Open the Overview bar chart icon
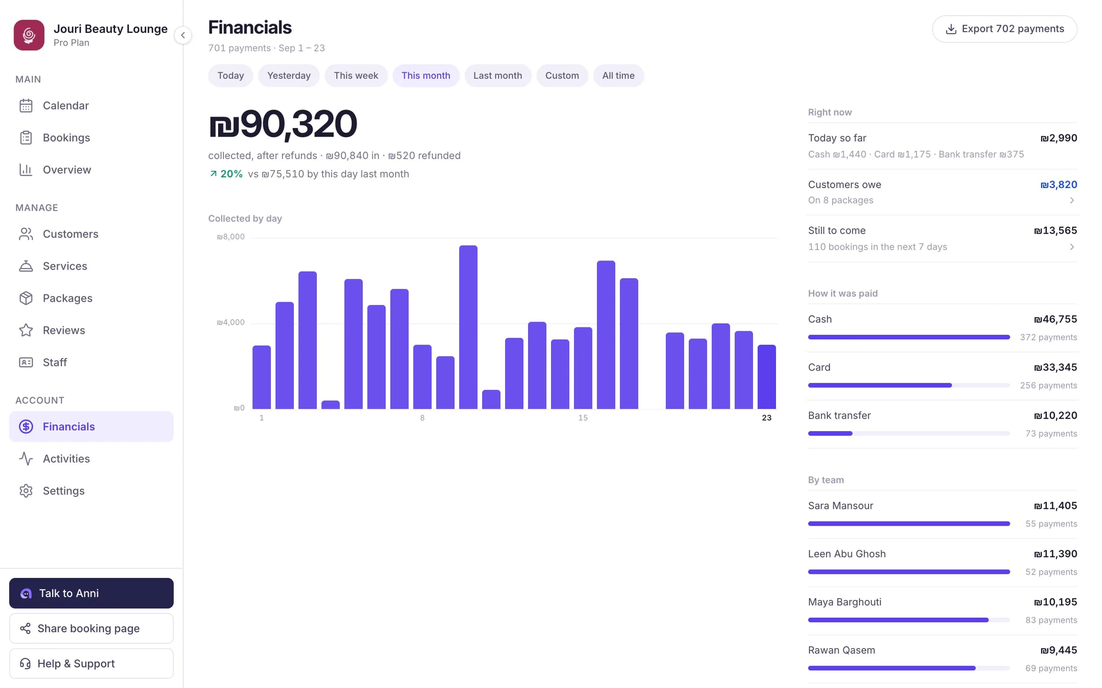This screenshot has width=1102, height=688. pos(26,170)
